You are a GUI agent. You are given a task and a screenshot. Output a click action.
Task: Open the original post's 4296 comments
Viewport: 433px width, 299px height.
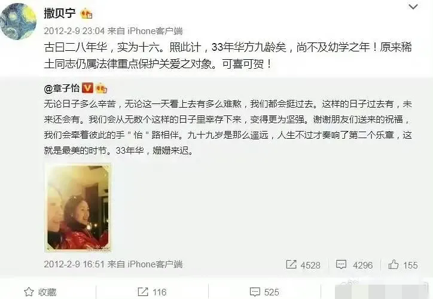(354, 265)
